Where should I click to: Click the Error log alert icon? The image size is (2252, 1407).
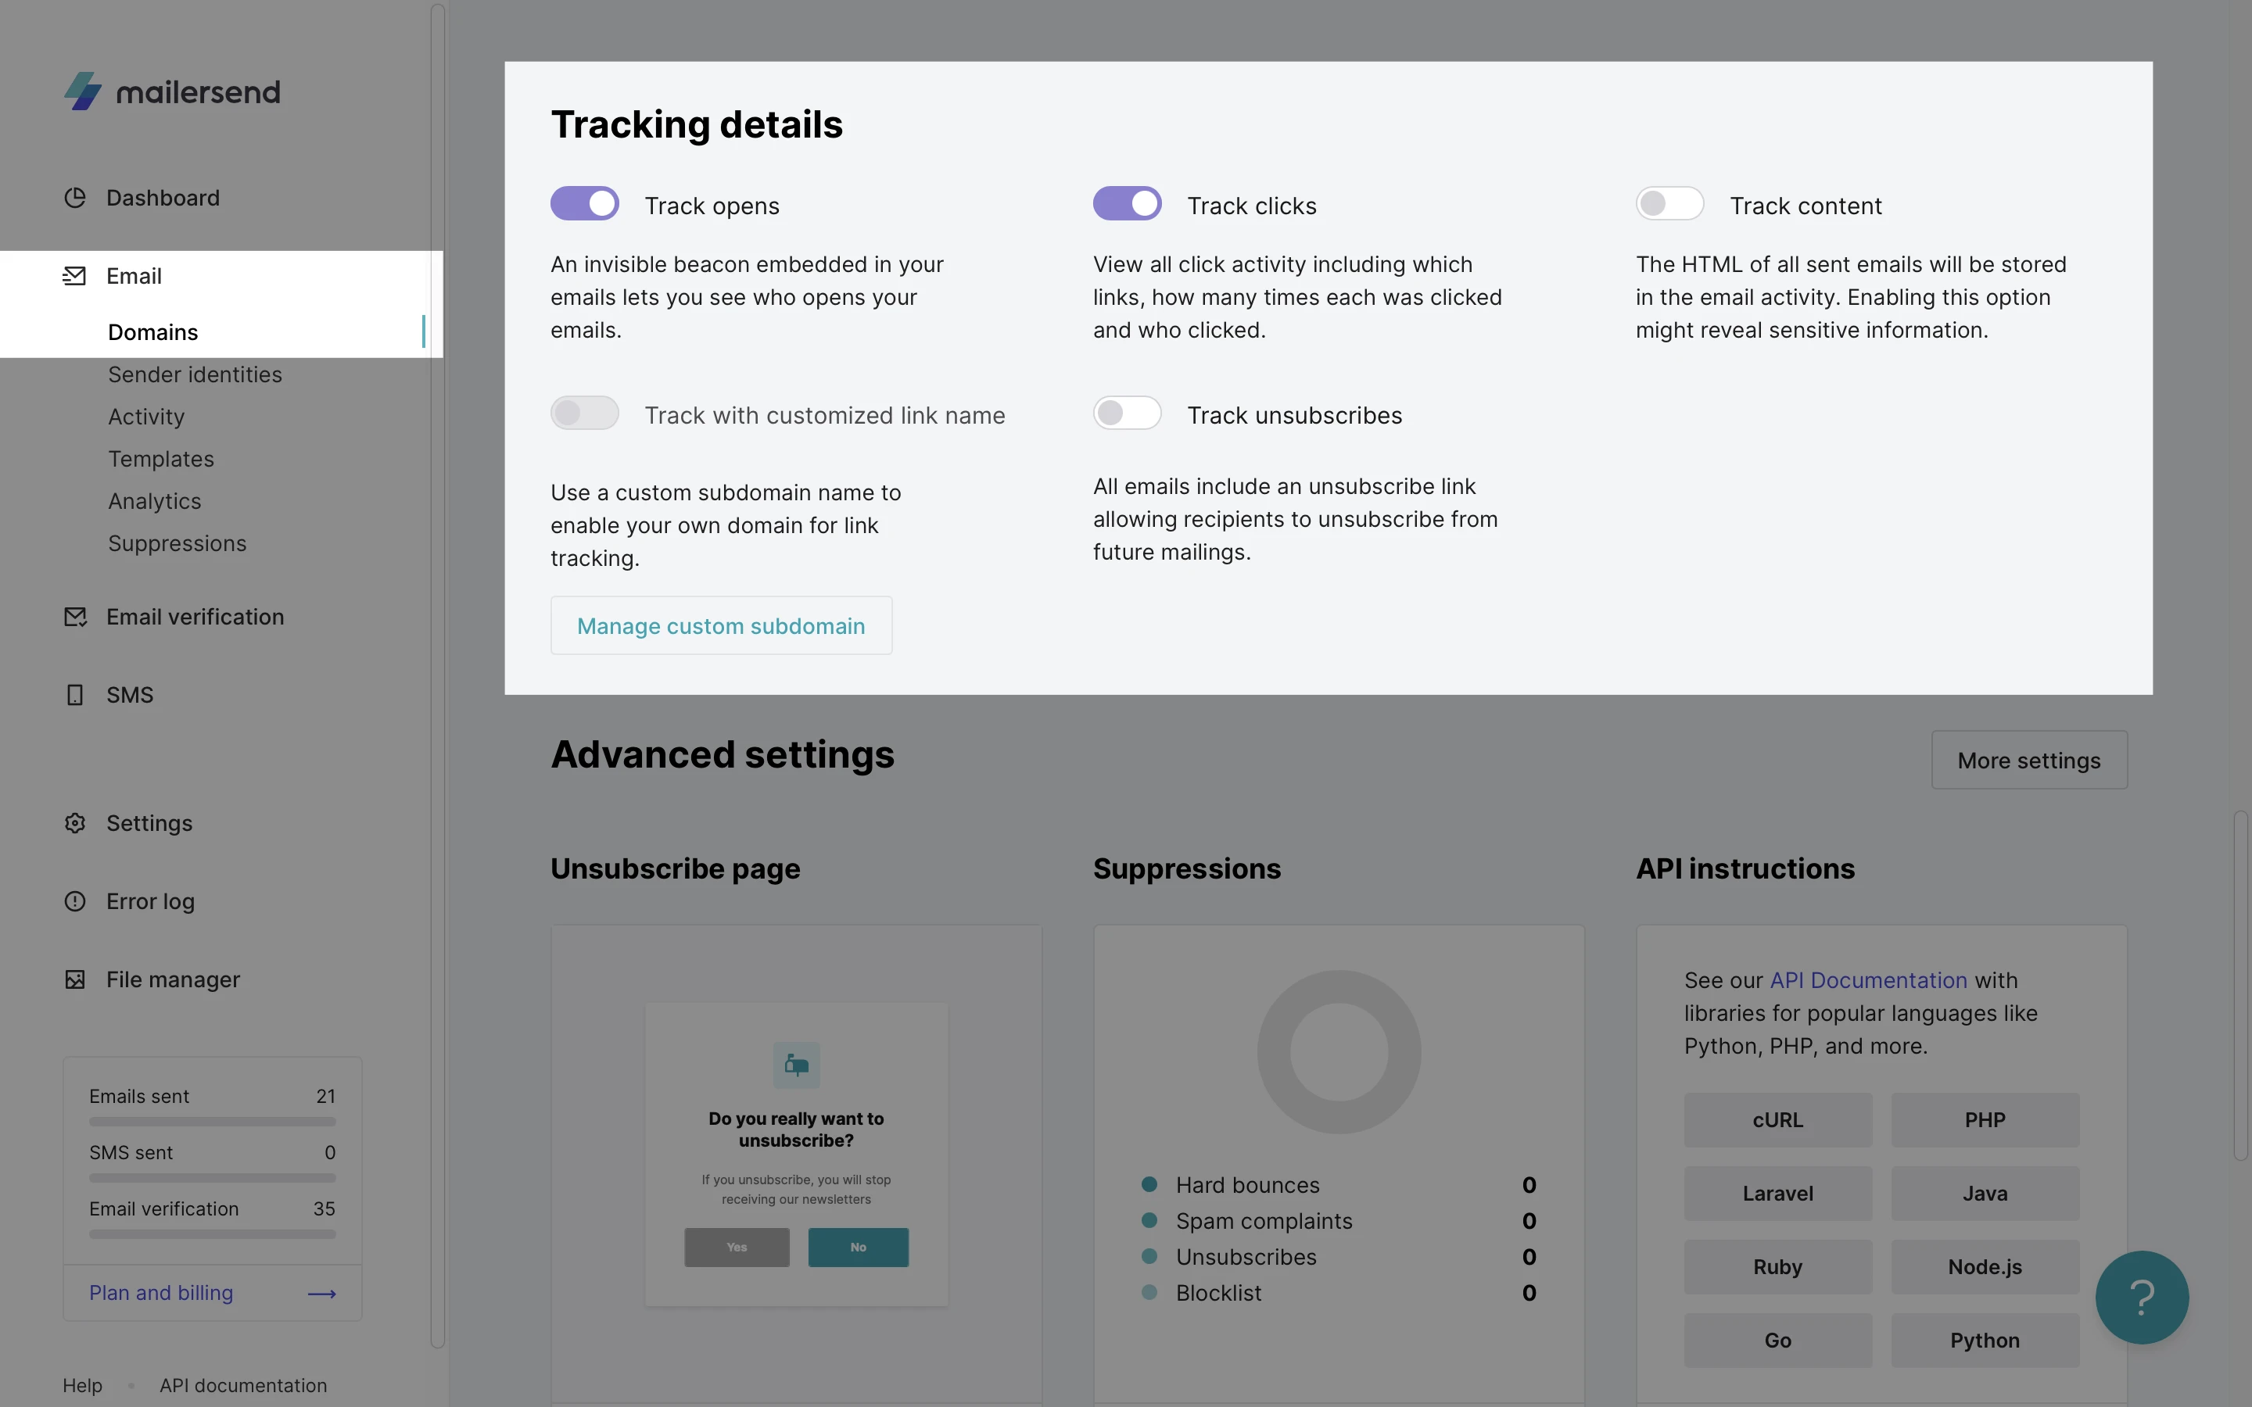tap(74, 900)
